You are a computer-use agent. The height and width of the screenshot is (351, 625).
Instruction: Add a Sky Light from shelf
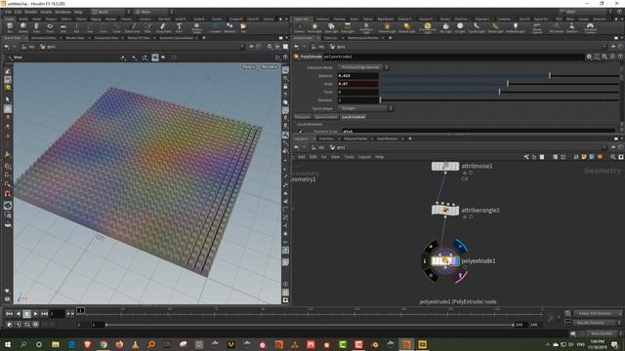[445, 28]
